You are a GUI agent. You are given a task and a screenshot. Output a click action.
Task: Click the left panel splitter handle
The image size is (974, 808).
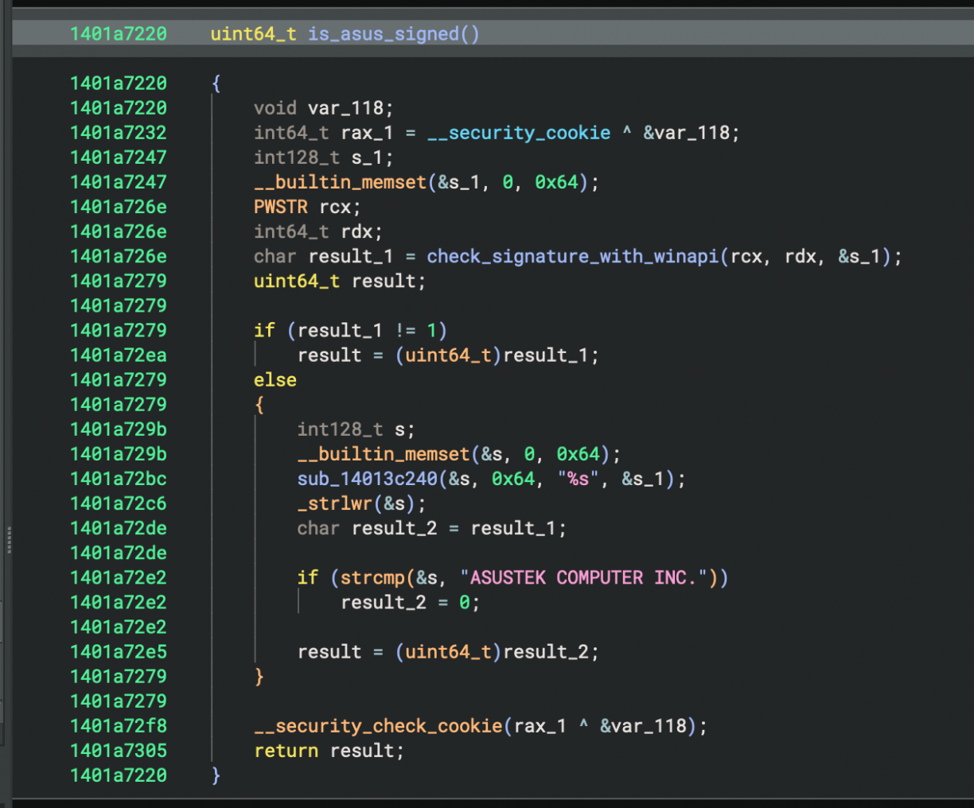pyautogui.click(x=9, y=539)
